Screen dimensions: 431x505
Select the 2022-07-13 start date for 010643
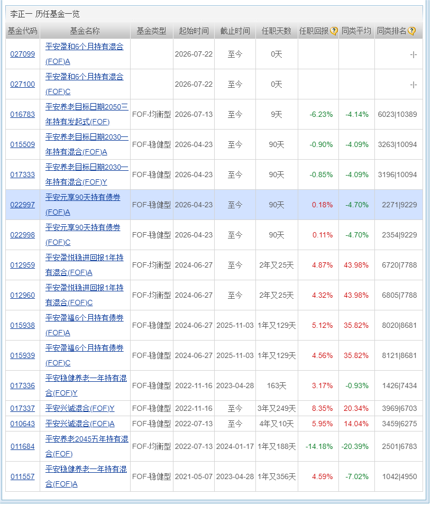click(194, 424)
